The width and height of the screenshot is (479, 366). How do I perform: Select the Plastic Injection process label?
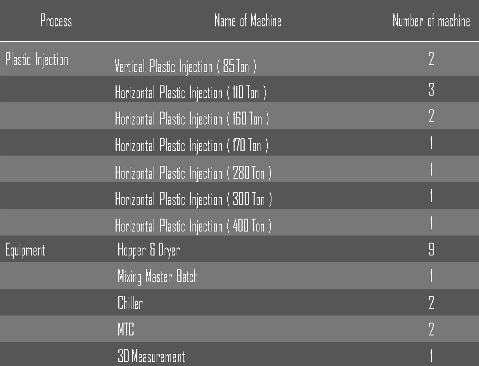37,60
